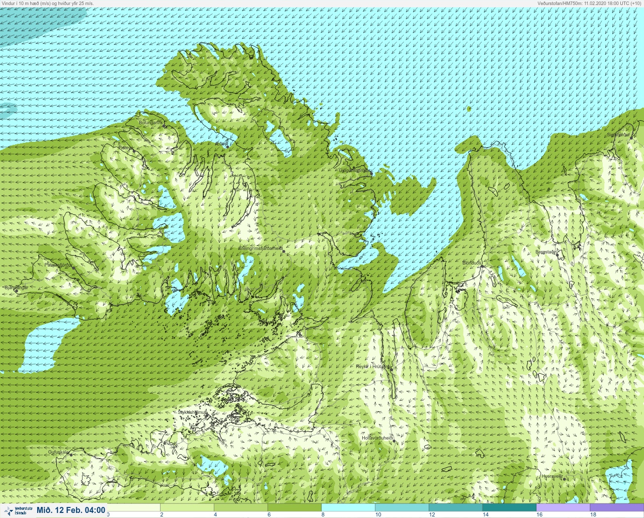This screenshot has width=644, height=518.
Task: Click the Stykkishólmur station label
Action: (192, 412)
